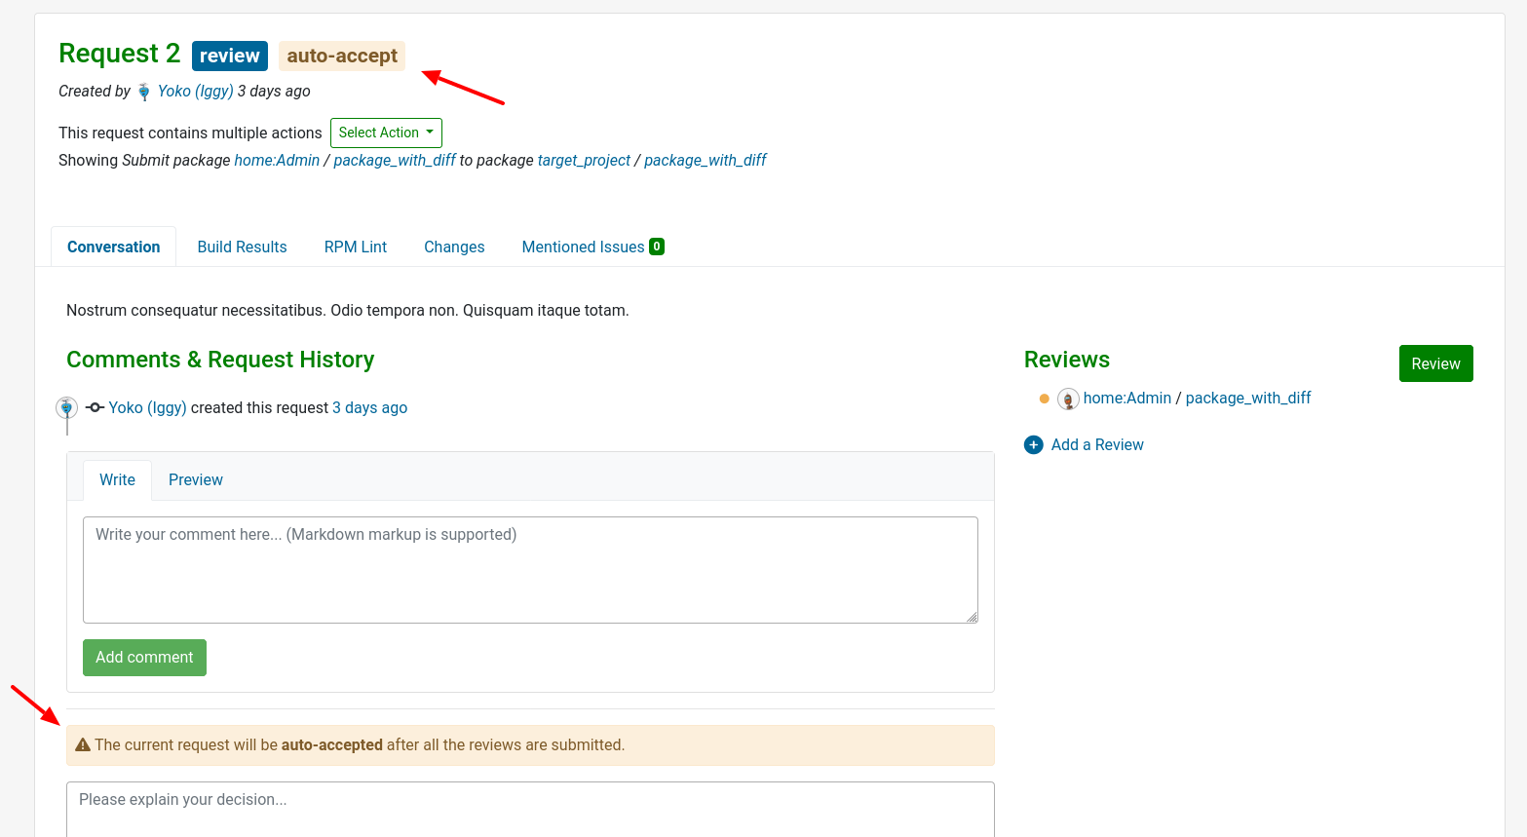Click the green 0 badge on Mentioned Issues
1527x837 pixels.
(x=655, y=246)
